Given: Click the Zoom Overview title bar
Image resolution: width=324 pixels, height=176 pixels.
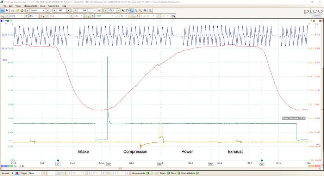Looking at the screenshot, I should (294, 118).
